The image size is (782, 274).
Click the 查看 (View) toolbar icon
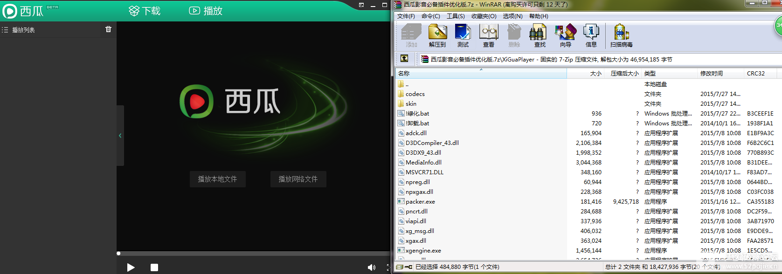point(489,36)
